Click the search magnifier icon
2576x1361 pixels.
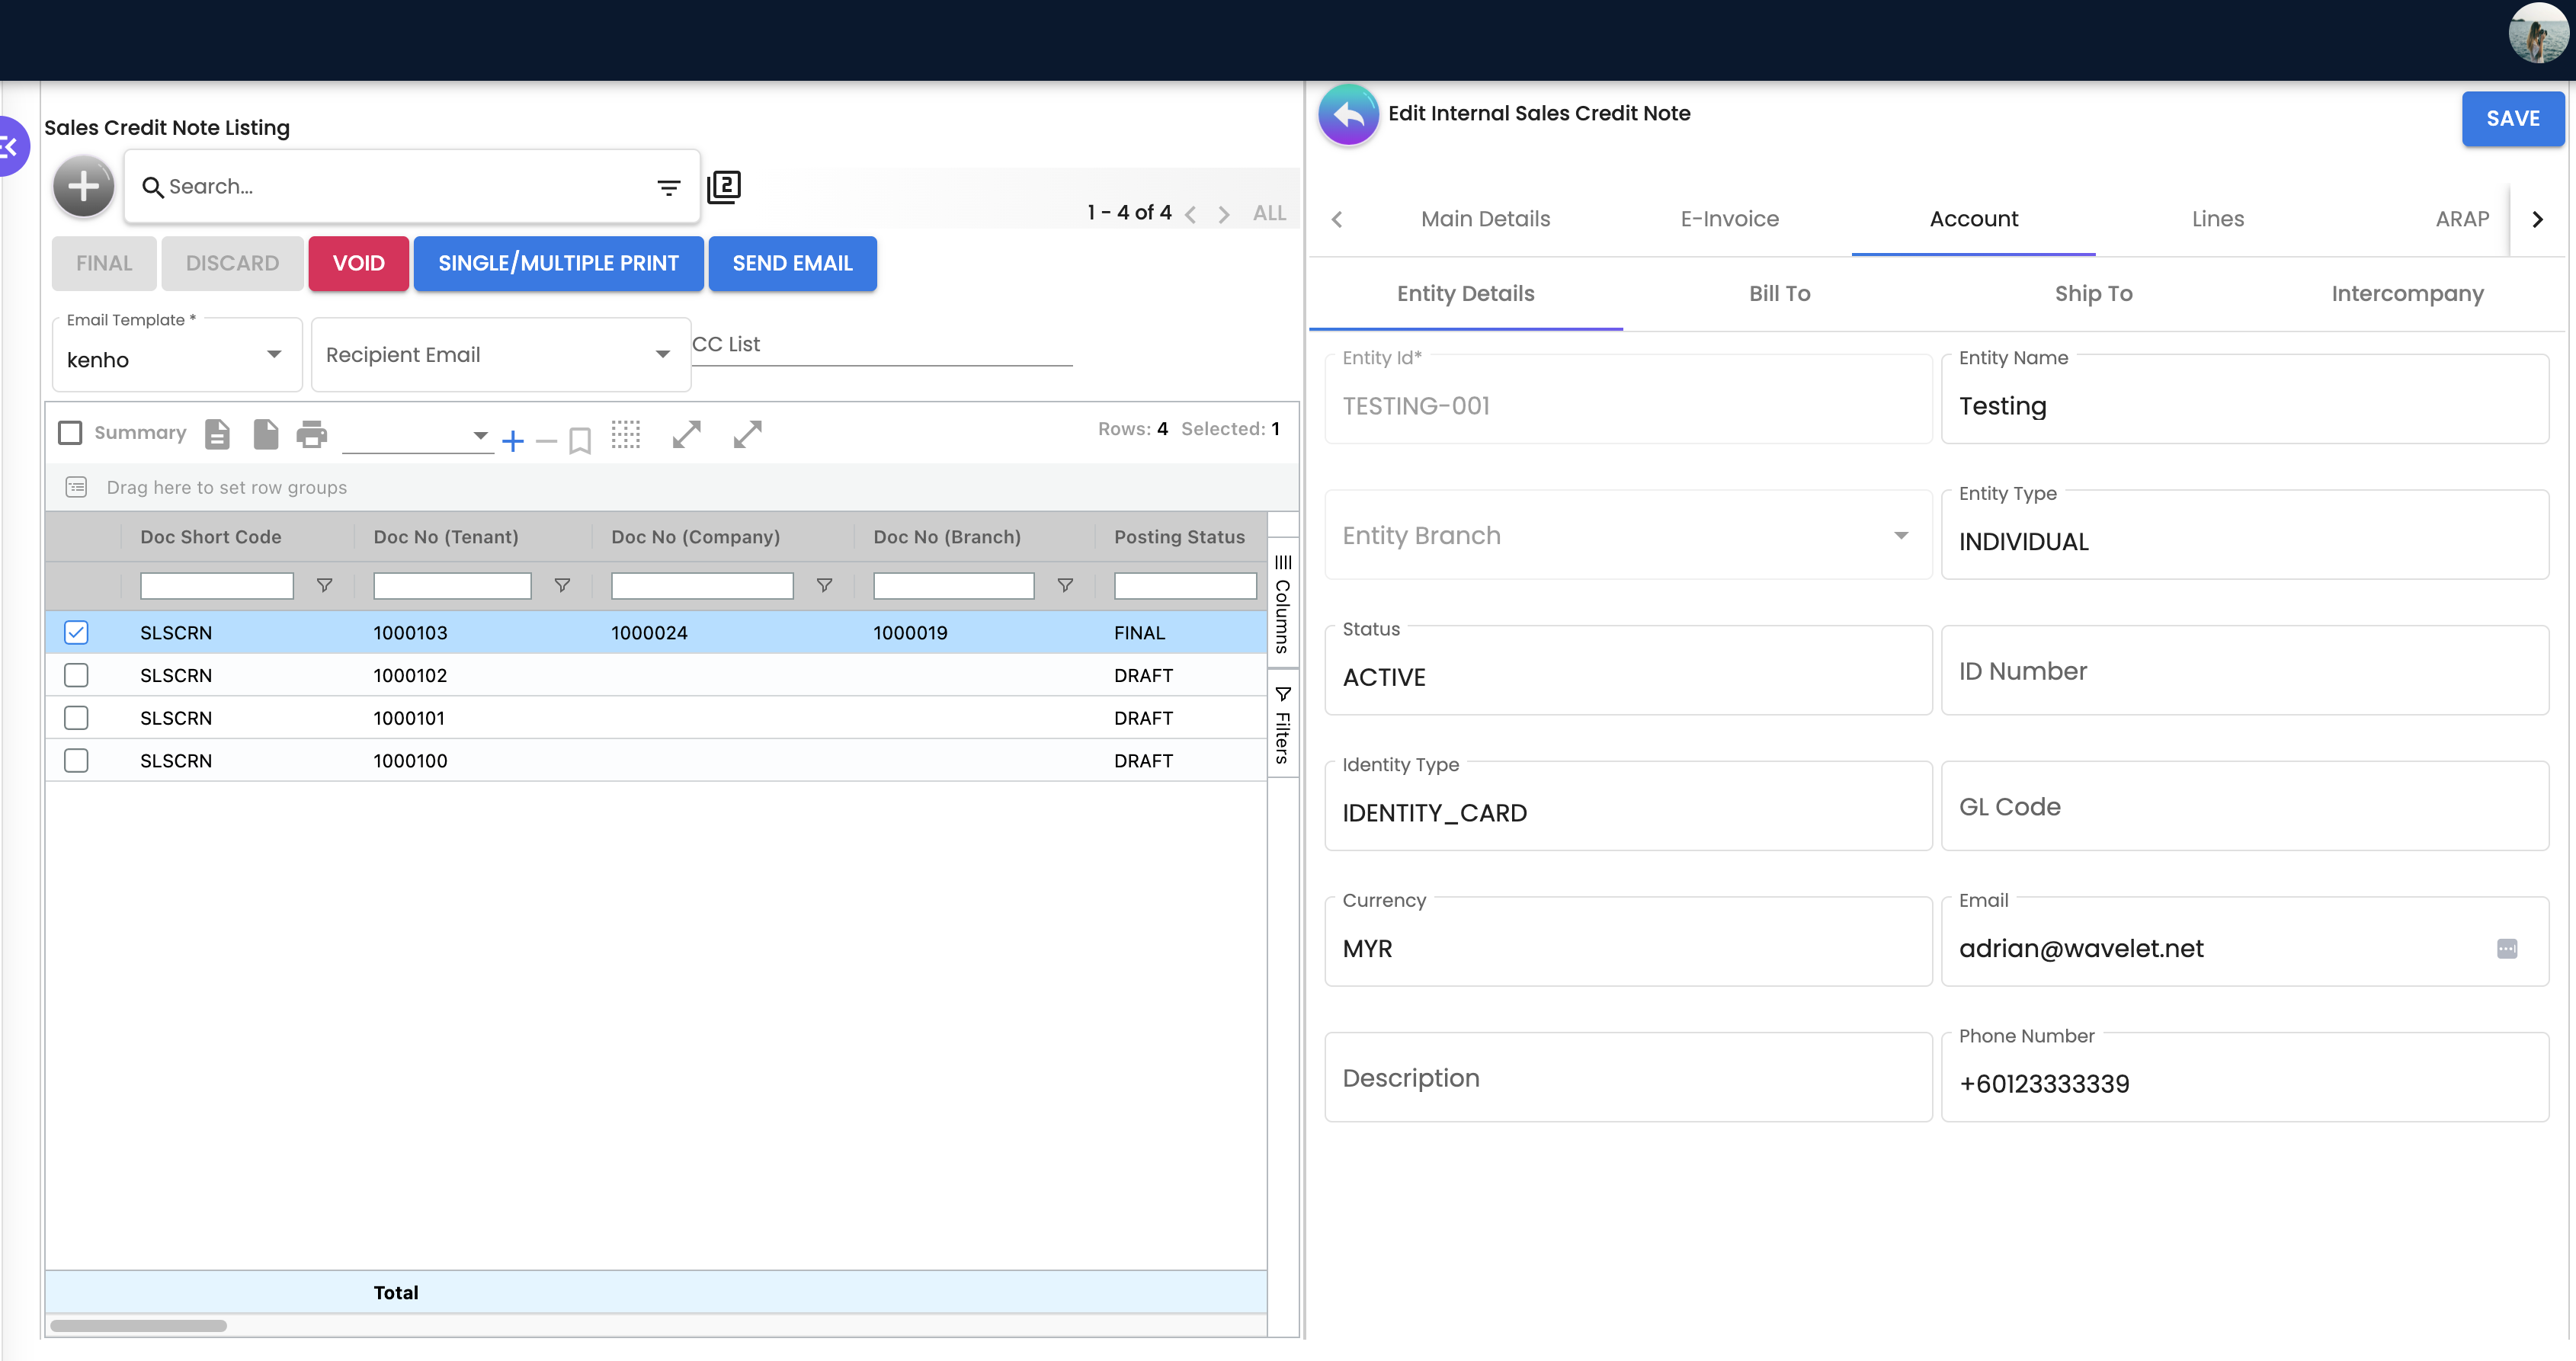[152, 187]
